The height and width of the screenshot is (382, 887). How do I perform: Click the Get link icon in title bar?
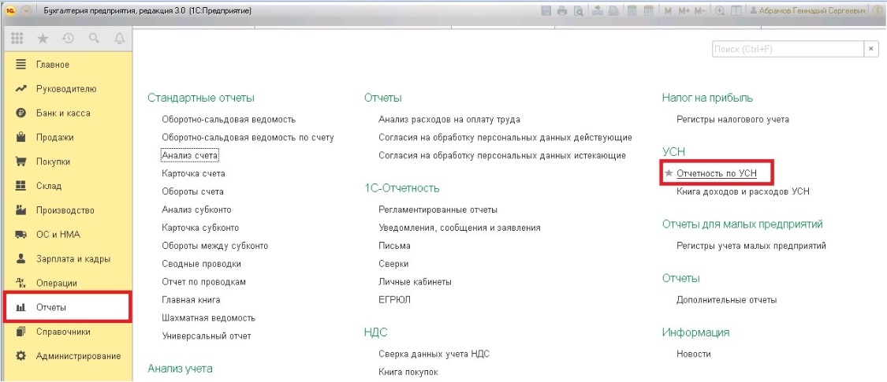[598, 11]
